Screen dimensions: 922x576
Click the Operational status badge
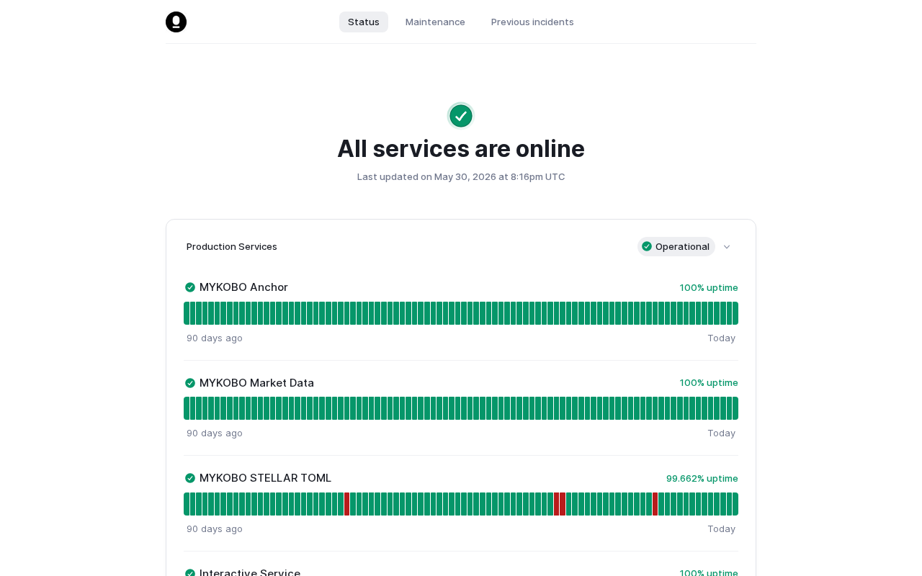[676, 246]
